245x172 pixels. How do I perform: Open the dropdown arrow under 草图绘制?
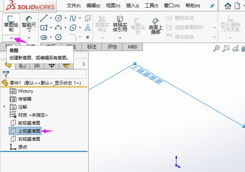pos(11,38)
